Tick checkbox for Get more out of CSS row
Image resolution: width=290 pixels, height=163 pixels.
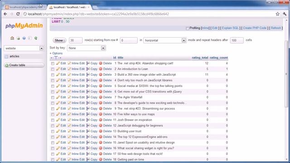53,92
